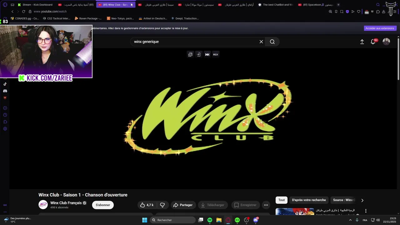Viewport: 400px width, 225px height.
Task: Click the tab search magnifier icon
Action: click(x=378, y=5)
